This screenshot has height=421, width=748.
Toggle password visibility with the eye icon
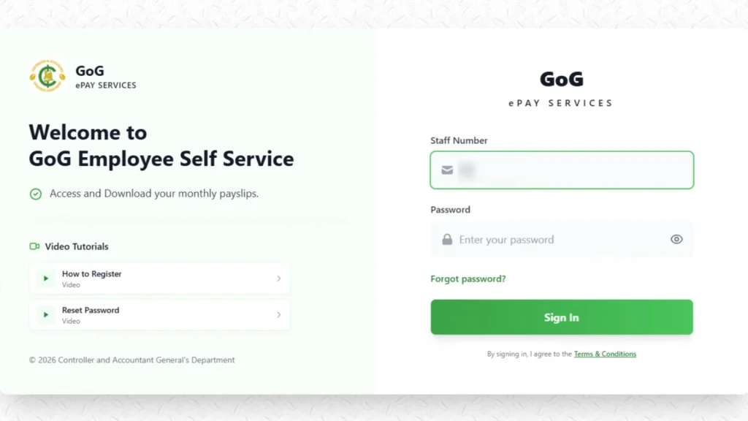676,240
